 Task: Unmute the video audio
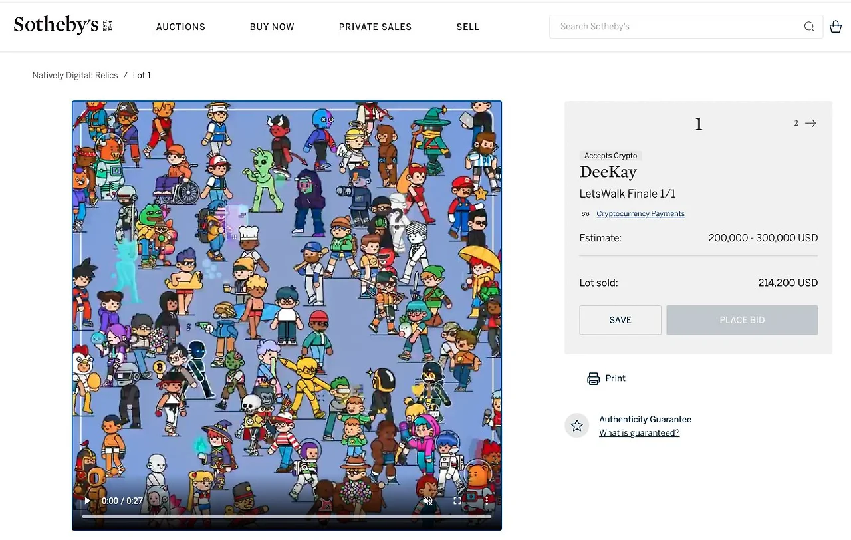(428, 501)
